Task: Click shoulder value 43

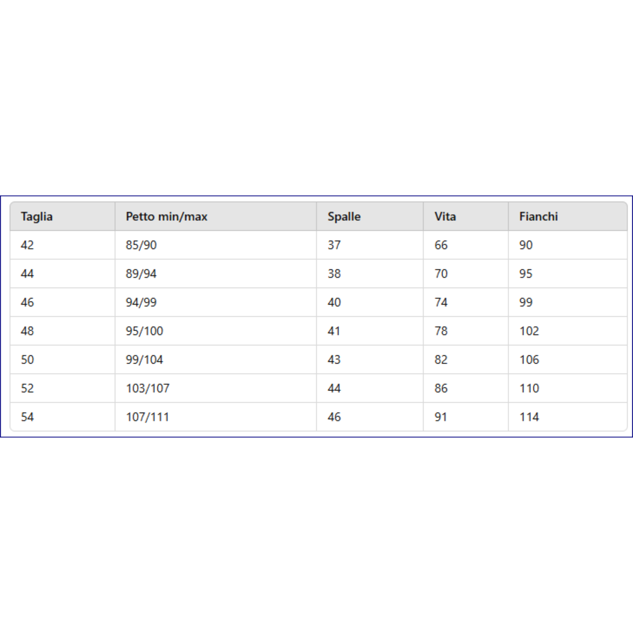Action: (334, 360)
